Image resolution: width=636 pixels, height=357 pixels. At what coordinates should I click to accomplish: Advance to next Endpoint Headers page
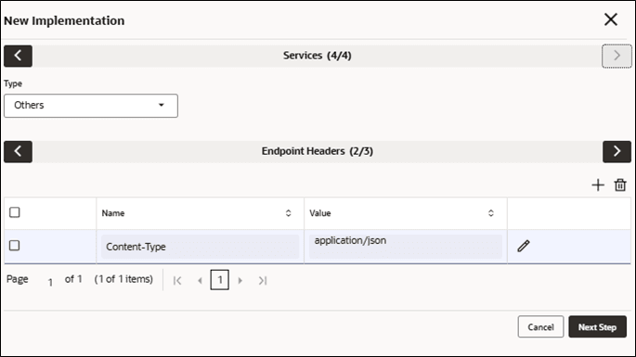click(x=617, y=151)
